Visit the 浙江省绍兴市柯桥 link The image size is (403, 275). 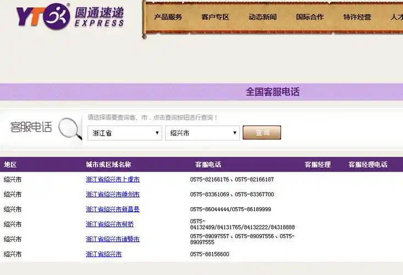[x=110, y=224]
